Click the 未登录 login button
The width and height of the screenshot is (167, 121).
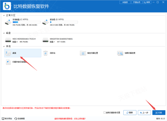tap(125, 2)
